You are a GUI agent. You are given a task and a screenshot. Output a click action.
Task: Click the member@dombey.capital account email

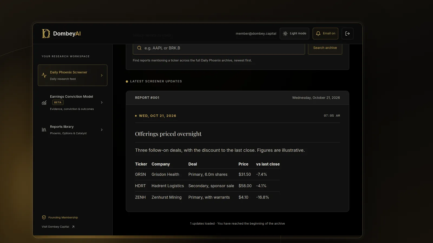coord(256,33)
